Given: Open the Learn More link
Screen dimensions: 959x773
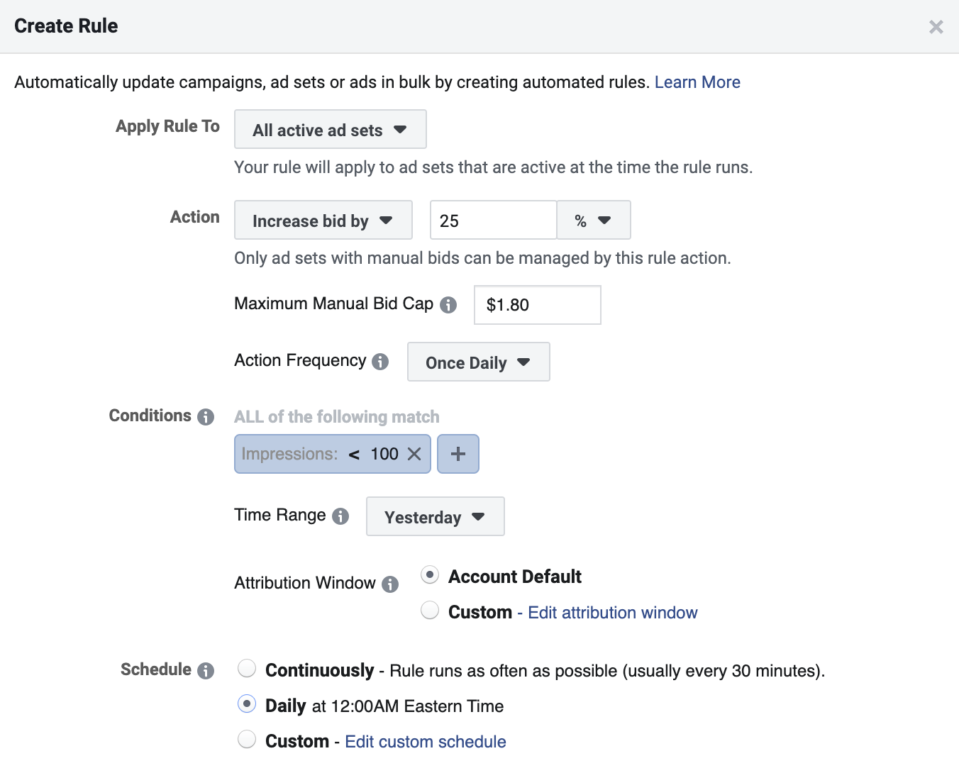Looking at the screenshot, I should coord(697,82).
